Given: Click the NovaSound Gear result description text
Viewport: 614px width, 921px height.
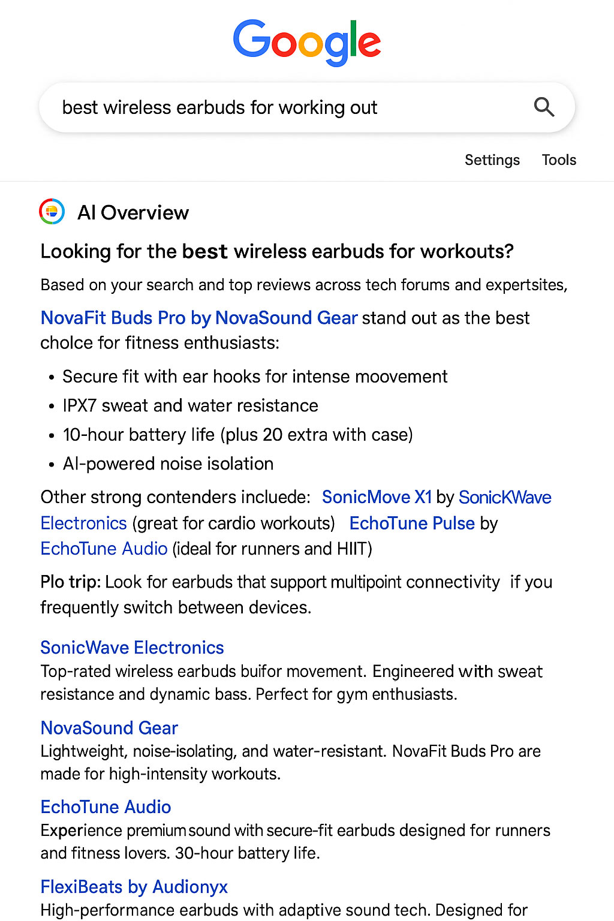Looking at the screenshot, I should [x=290, y=763].
